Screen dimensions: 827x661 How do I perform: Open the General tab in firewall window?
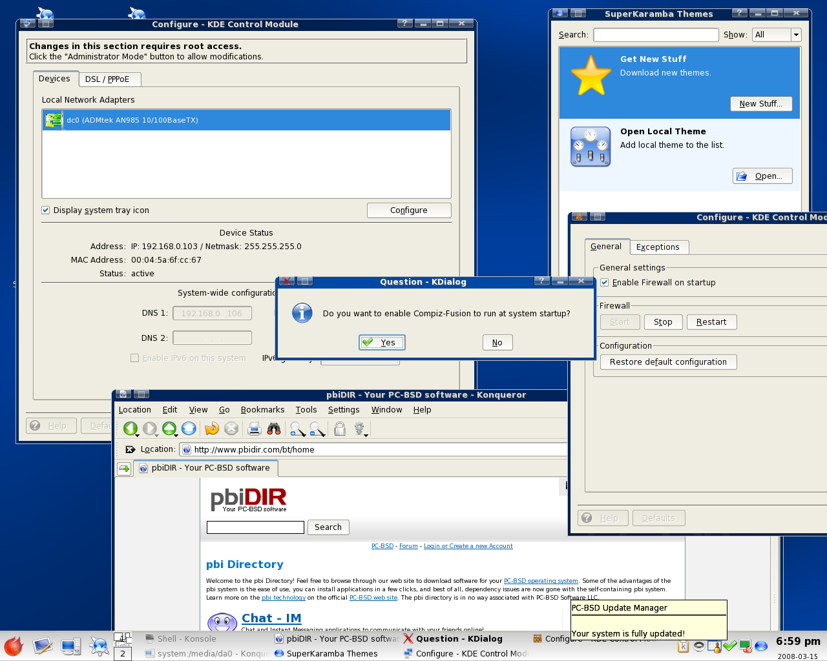(x=606, y=247)
